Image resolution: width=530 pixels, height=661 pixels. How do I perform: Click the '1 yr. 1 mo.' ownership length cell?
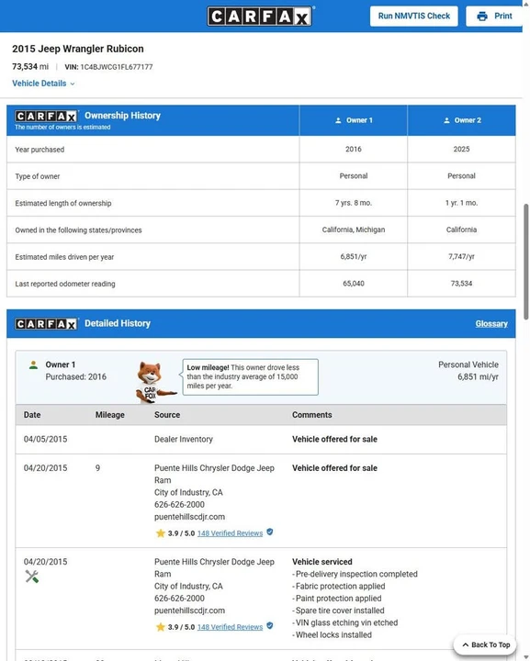[461, 203]
